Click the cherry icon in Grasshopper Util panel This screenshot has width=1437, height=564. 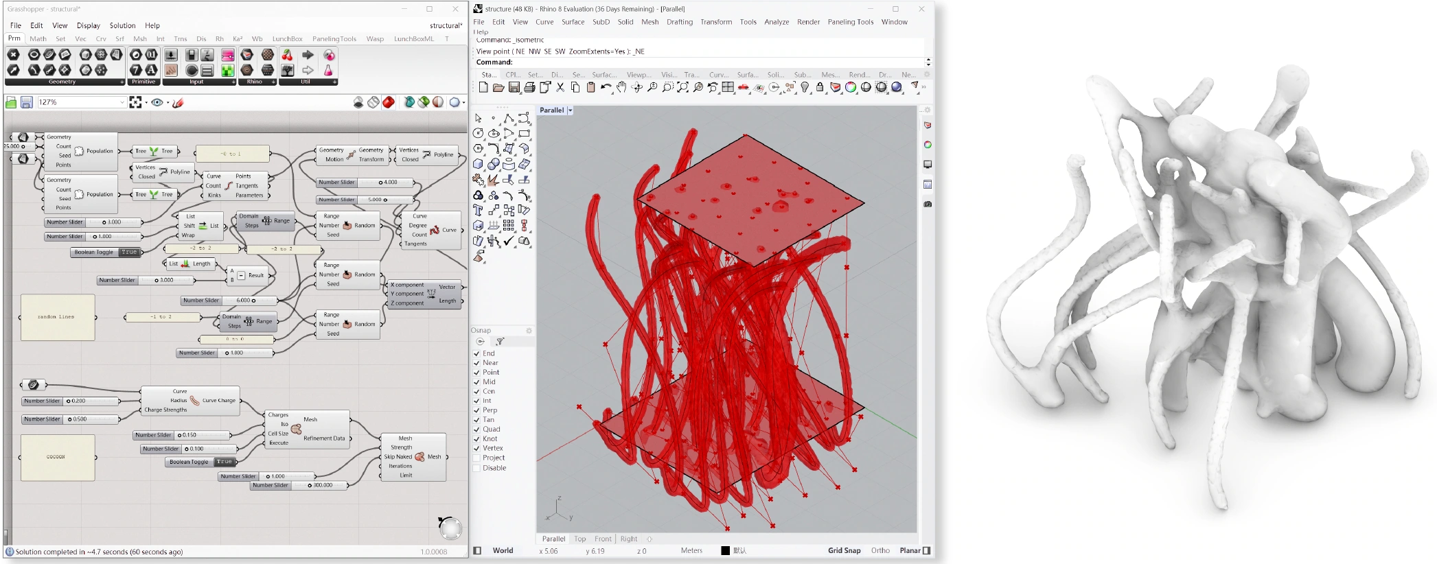click(x=288, y=55)
